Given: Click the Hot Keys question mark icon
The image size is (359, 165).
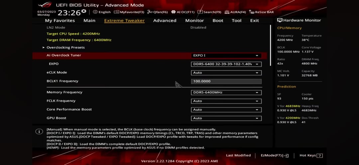Looking at the screenshot, I should coord(320,156).
